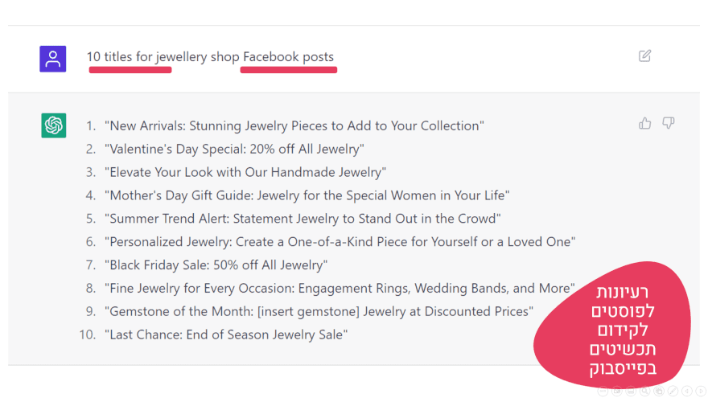The image size is (708, 398).
Task: Select the "Valentine's Day Special" title
Action: pos(234,149)
